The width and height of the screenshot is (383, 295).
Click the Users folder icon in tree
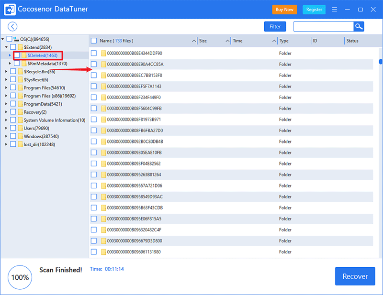20,128
